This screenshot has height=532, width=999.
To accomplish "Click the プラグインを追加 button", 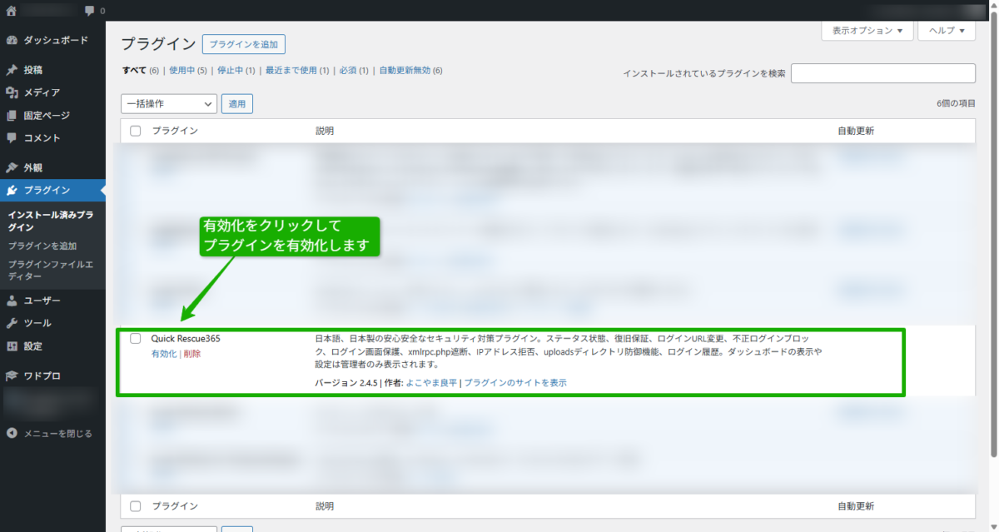I will click(243, 44).
